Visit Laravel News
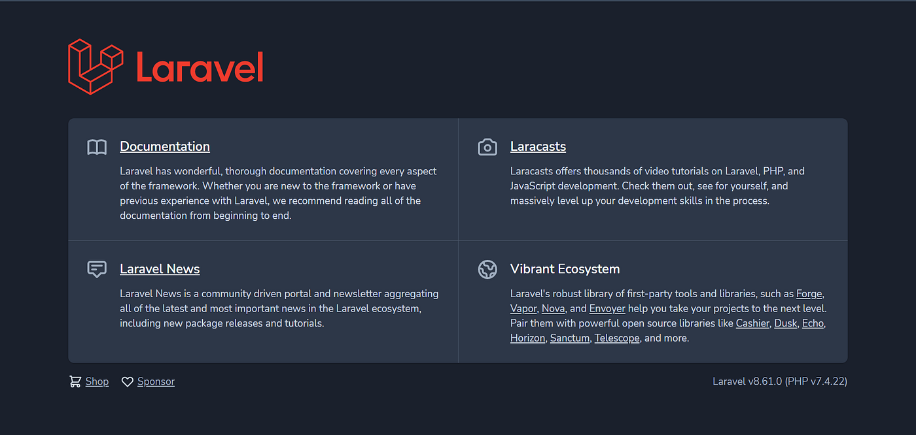This screenshot has width=916, height=435. tap(160, 269)
